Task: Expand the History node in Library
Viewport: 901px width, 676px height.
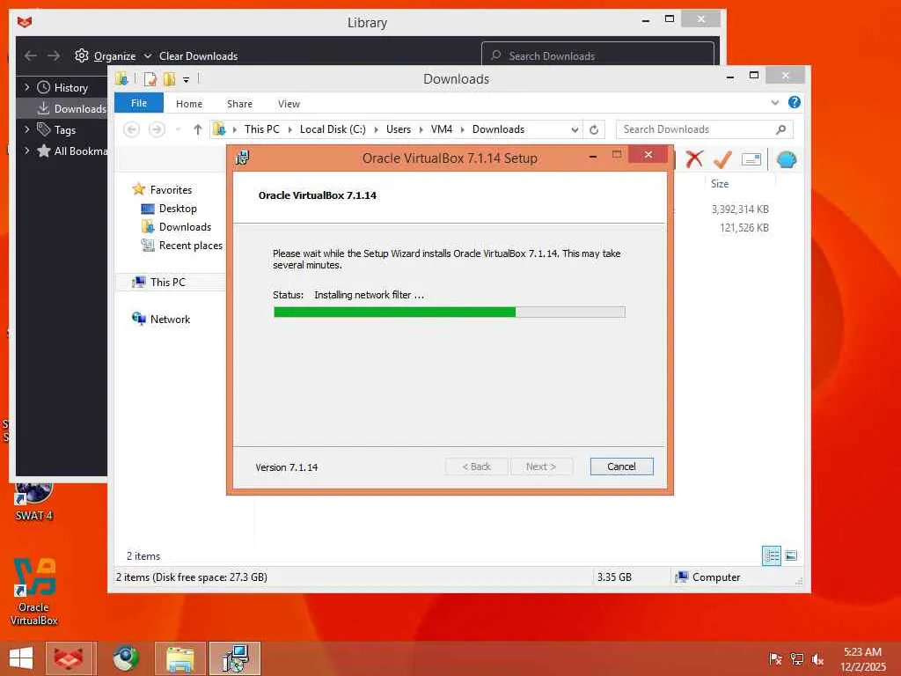Action: (26, 87)
